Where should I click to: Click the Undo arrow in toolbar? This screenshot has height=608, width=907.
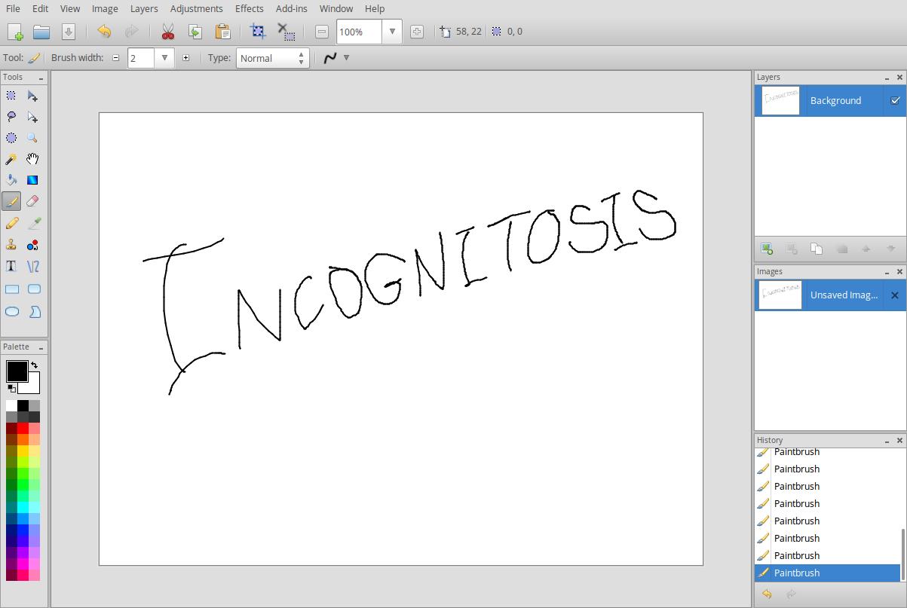pos(104,32)
